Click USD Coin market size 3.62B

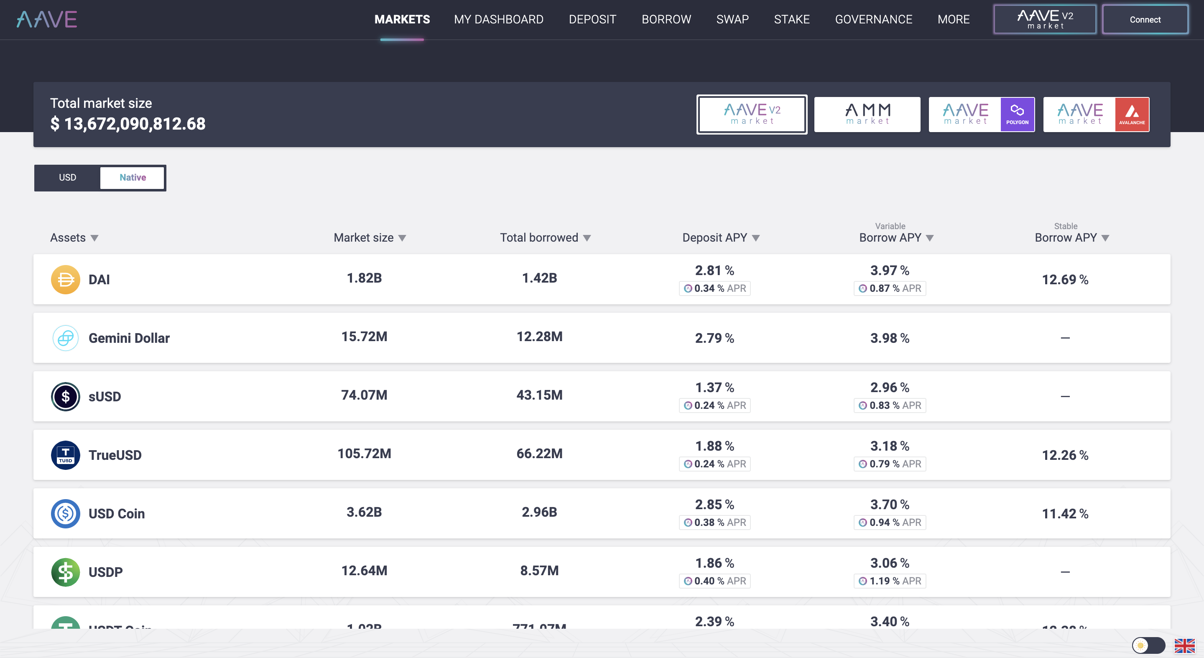pos(364,512)
